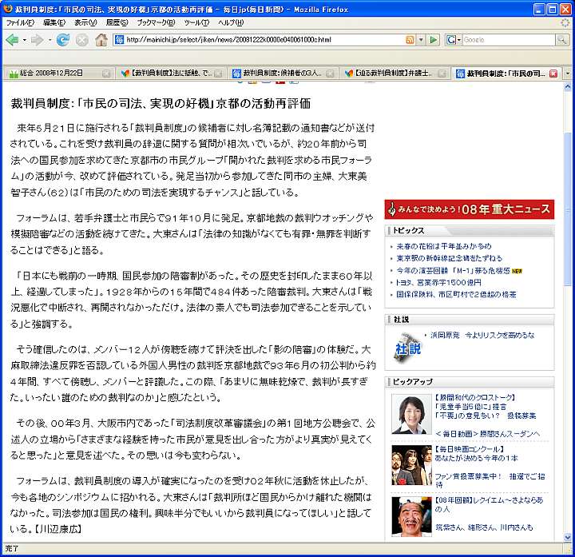
Task: Open the Google search engine selector
Action: (x=454, y=40)
